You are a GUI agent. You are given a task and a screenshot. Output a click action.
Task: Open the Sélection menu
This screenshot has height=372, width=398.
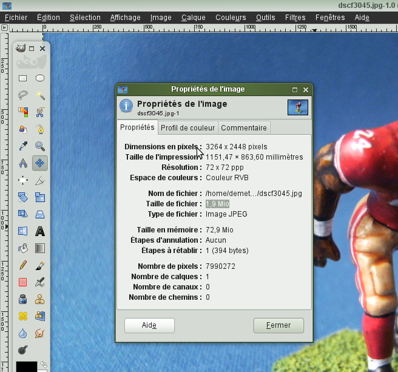[x=85, y=18]
